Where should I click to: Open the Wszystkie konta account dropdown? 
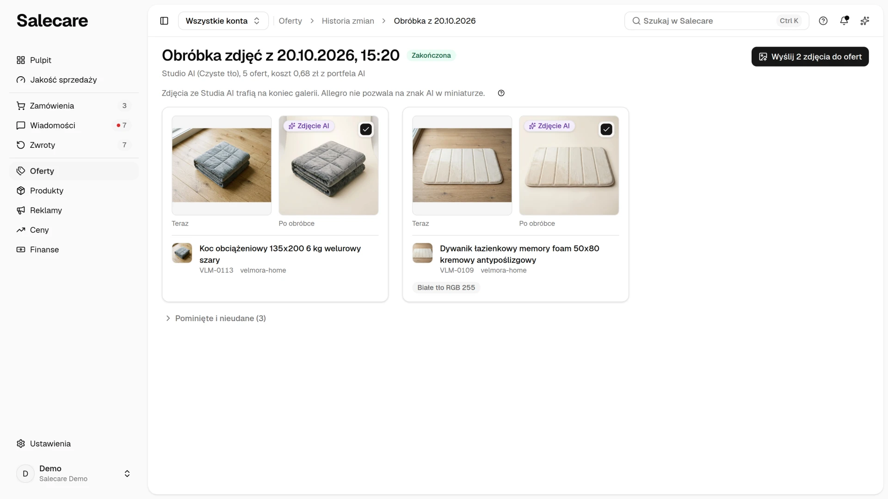click(223, 21)
